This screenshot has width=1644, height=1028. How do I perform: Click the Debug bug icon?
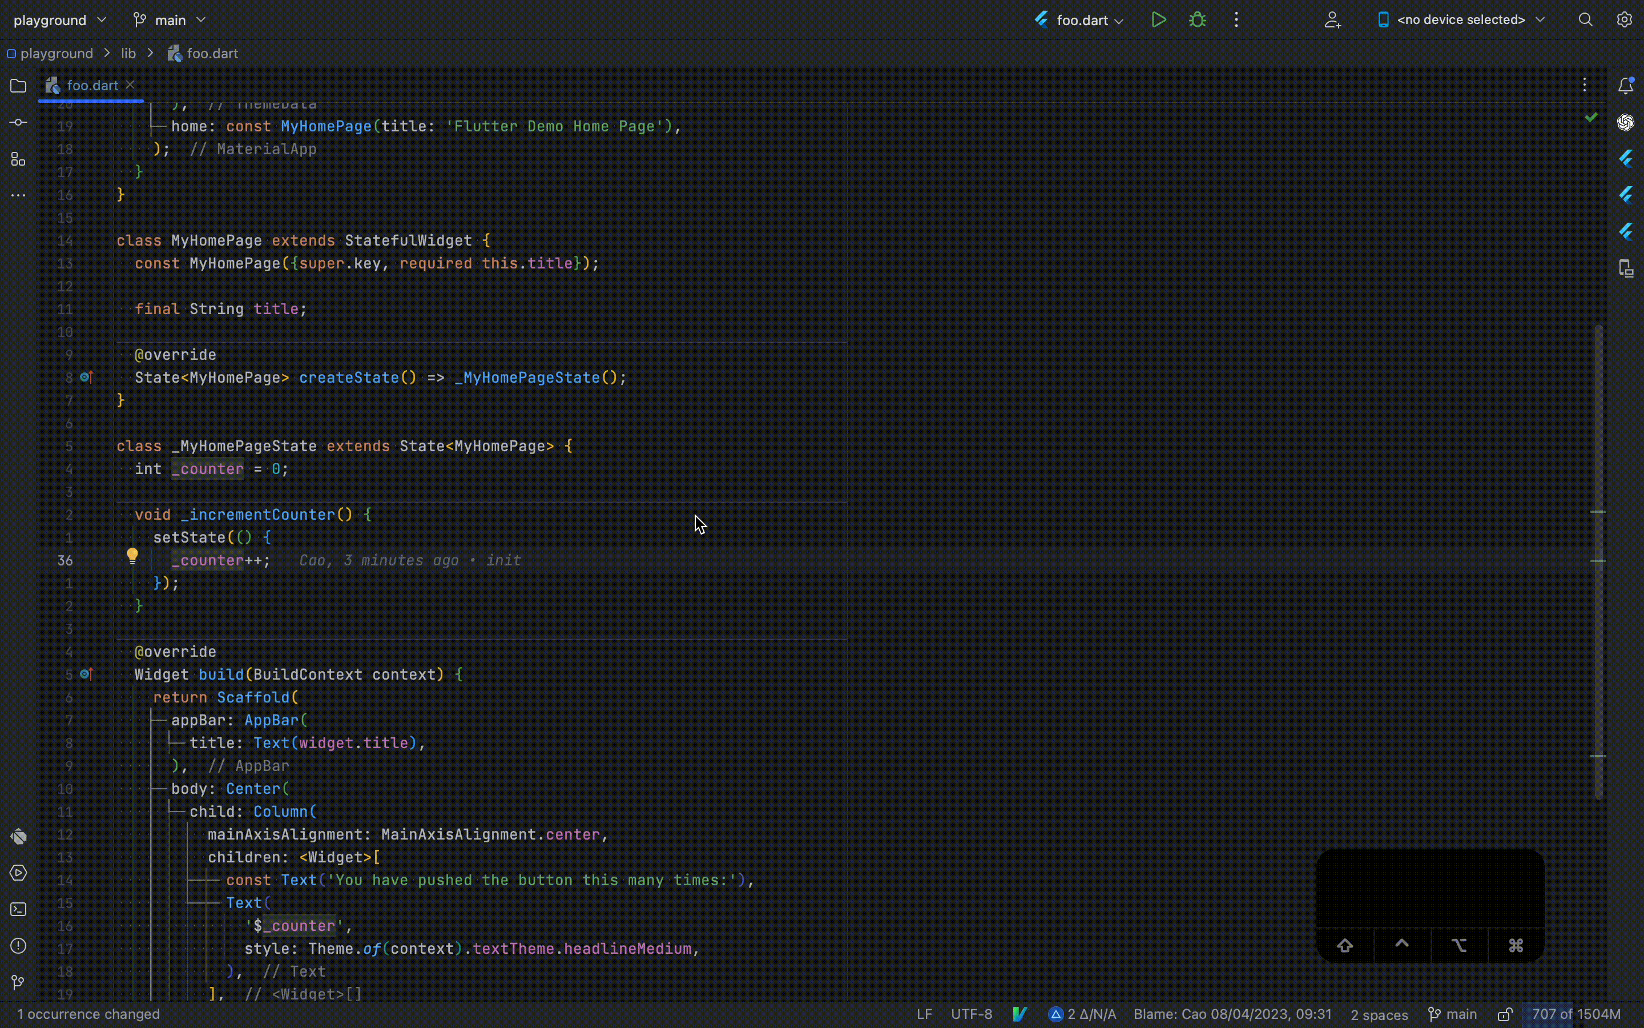point(1198,20)
